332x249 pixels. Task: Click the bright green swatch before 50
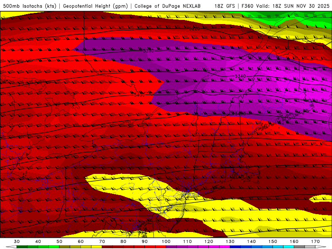(x=54, y=247)
